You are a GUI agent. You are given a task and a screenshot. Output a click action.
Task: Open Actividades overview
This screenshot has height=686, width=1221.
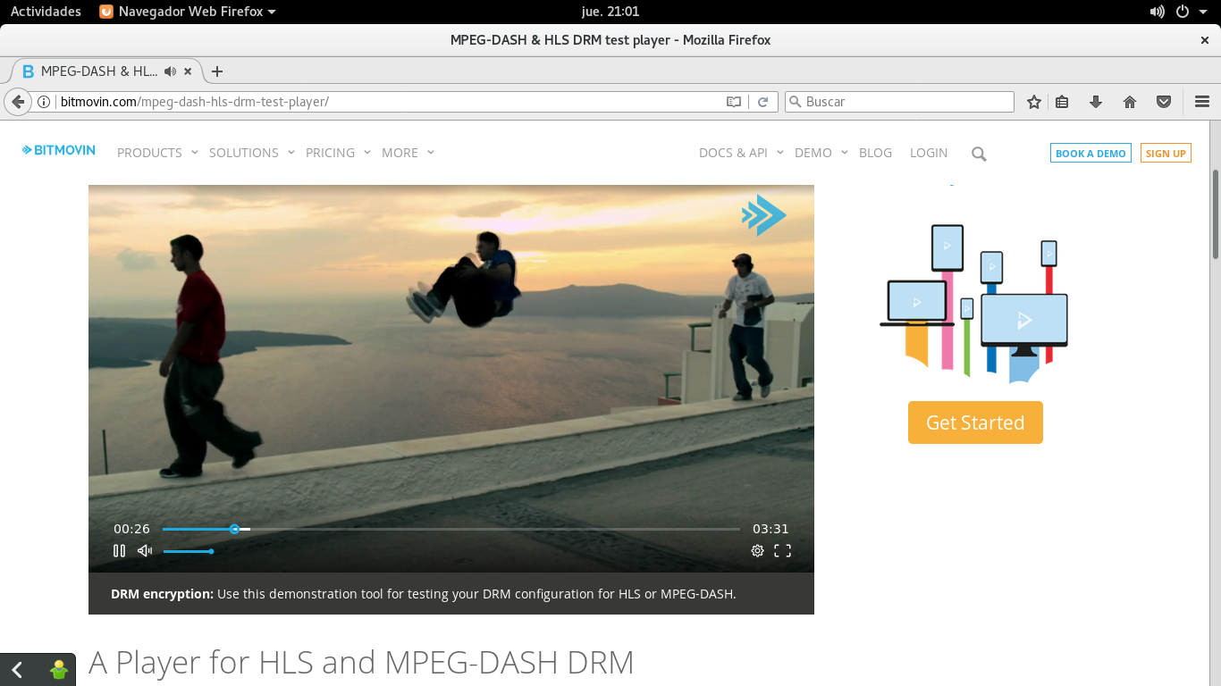(x=46, y=12)
